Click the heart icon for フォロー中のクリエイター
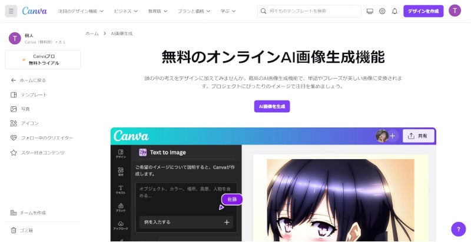Screen dimensions: 471x242 point(14,138)
